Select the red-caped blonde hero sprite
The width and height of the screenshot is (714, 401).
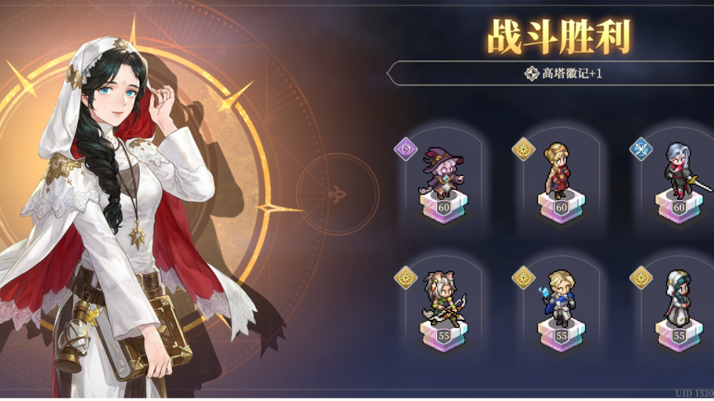[x=556, y=171]
